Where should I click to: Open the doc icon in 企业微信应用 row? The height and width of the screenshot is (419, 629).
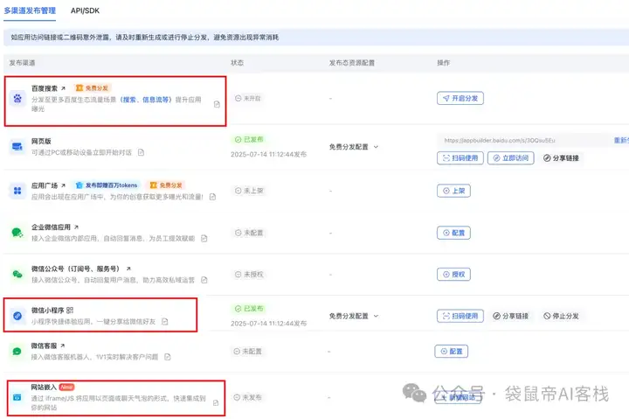(204, 238)
